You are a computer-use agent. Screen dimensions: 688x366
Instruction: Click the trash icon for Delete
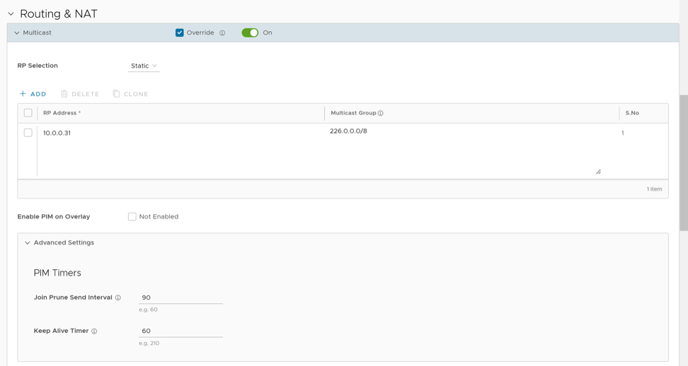click(64, 94)
